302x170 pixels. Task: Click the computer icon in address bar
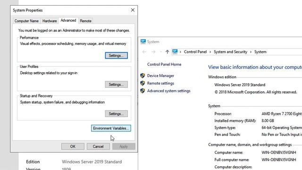[175, 51]
